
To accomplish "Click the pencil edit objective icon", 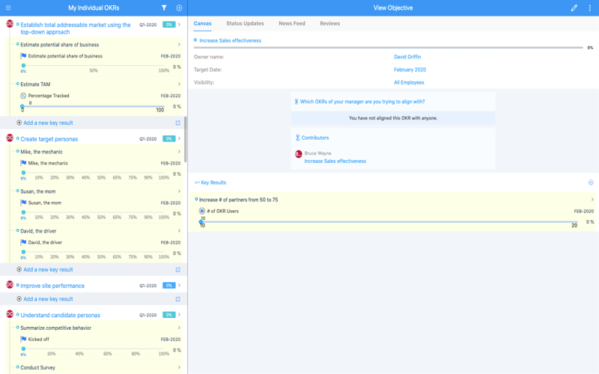I will click(574, 7).
